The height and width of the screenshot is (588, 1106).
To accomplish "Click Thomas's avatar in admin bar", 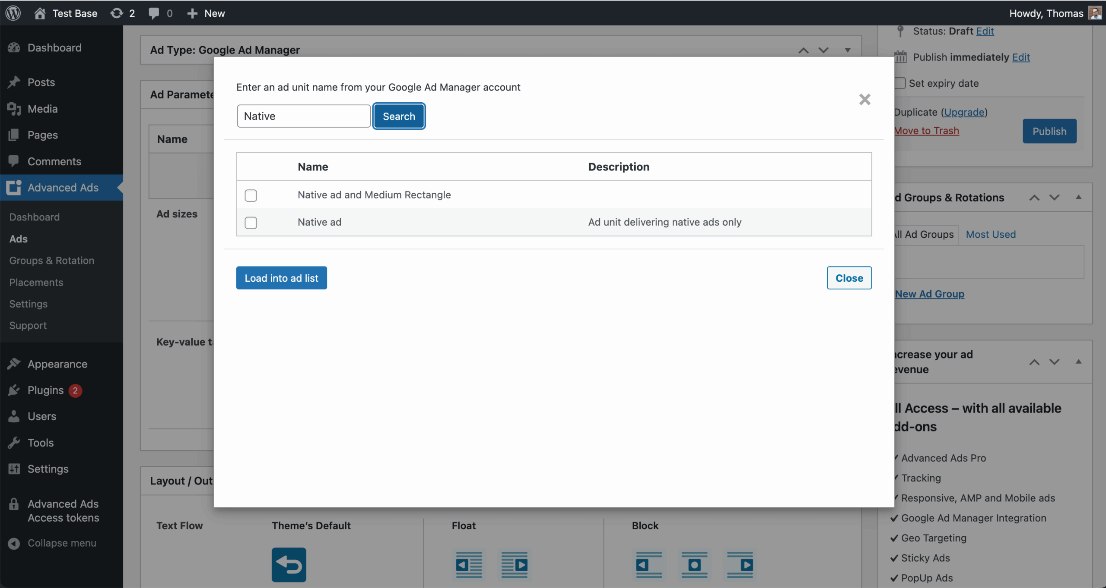I will (1095, 13).
